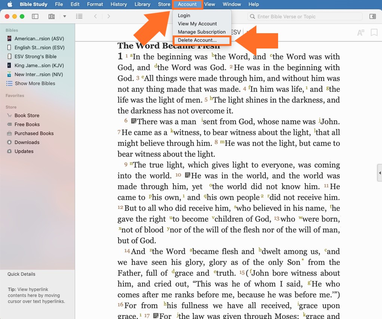Screen dimensions: 382x319
Task: Click Purchased Books in sidebar
Action: pos(34,134)
